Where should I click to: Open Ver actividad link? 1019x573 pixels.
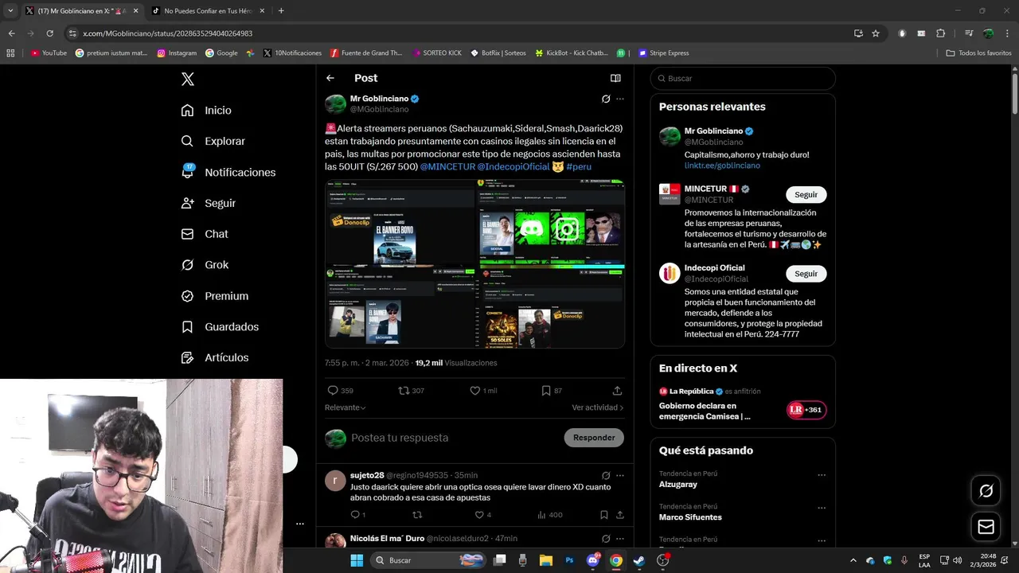[597, 407]
